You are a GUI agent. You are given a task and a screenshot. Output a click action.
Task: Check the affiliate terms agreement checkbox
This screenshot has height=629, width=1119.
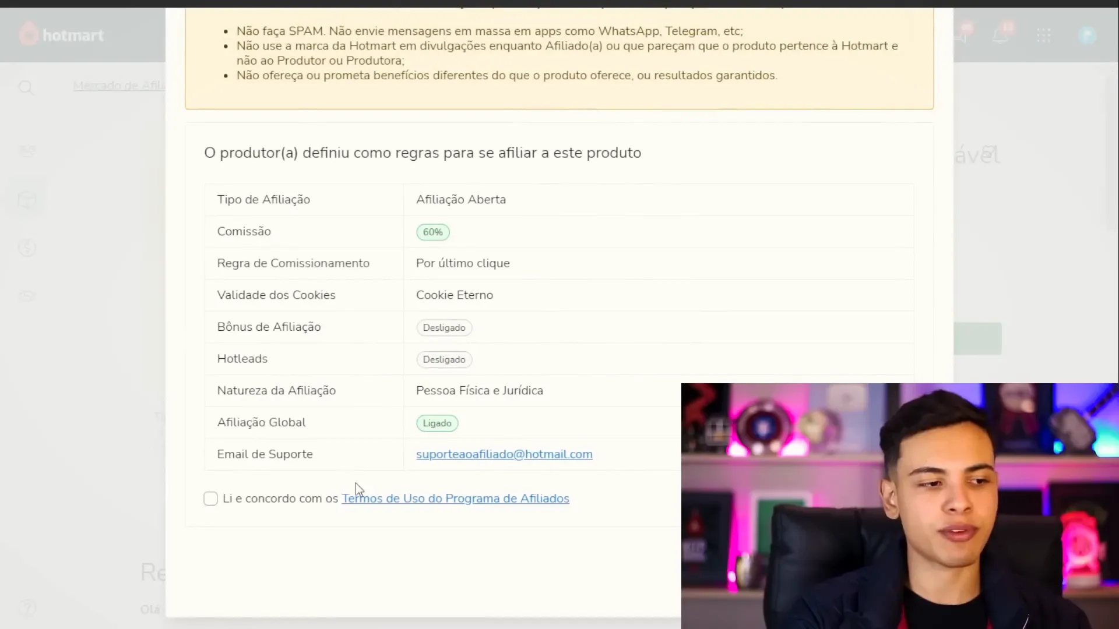click(210, 499)
